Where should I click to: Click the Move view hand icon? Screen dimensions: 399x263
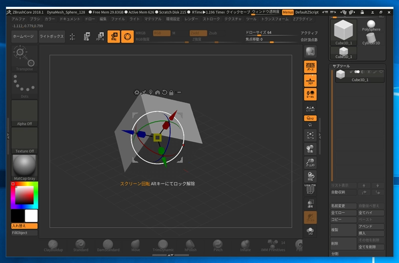(310, 149)
